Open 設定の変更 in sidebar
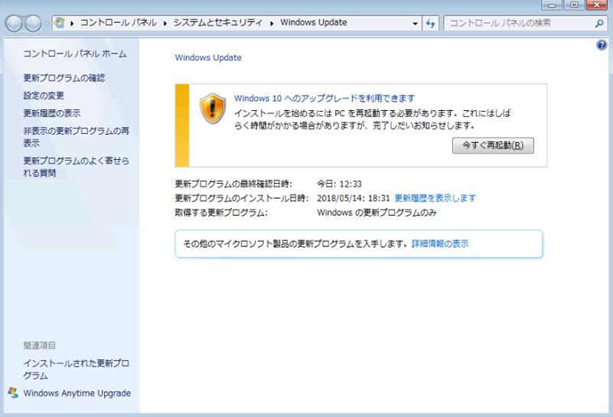Viewport: 613px width, 417px height. click(44, 96)
